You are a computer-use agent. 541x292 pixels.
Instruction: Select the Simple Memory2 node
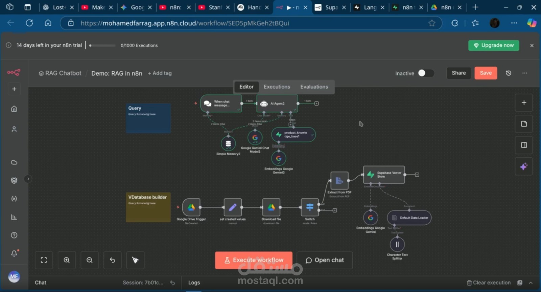click(228, 144)
